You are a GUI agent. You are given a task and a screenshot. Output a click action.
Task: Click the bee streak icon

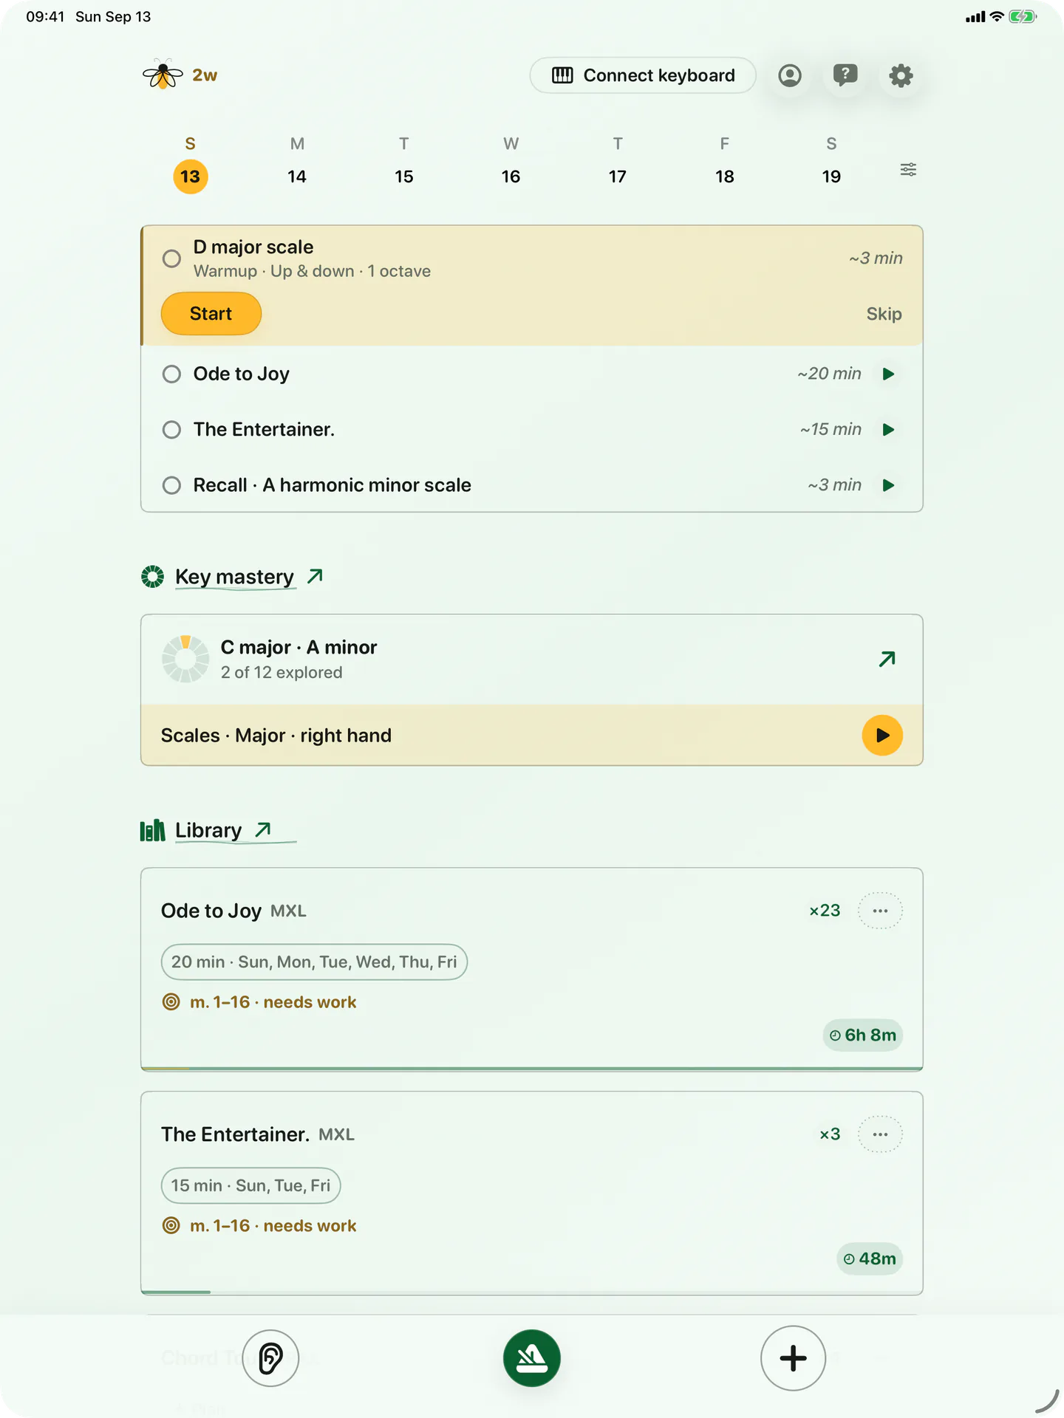tap(163, 75)
